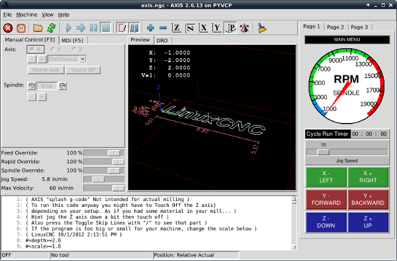Start spindle counterclockwise icon
397x261 pixels.
point(31,86)
